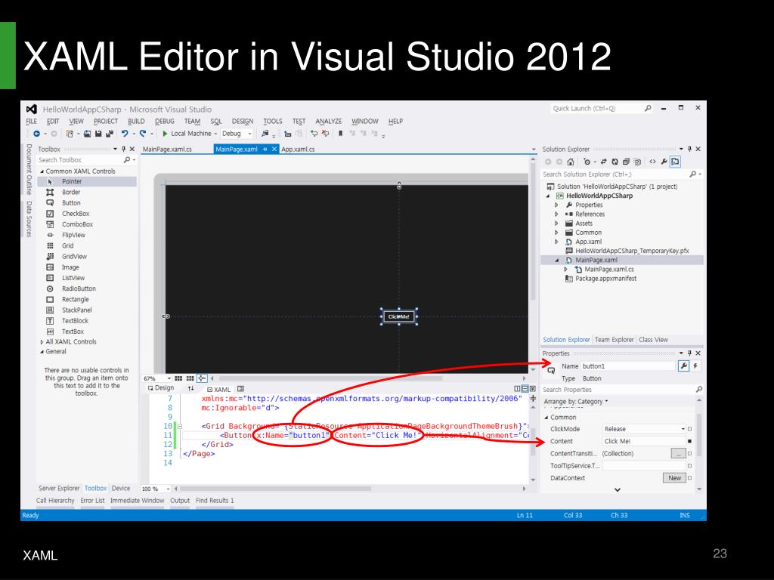Click ellipsis button for ContentTransitions collection
This screenshot has width=774, height=580.
(678, 453)
